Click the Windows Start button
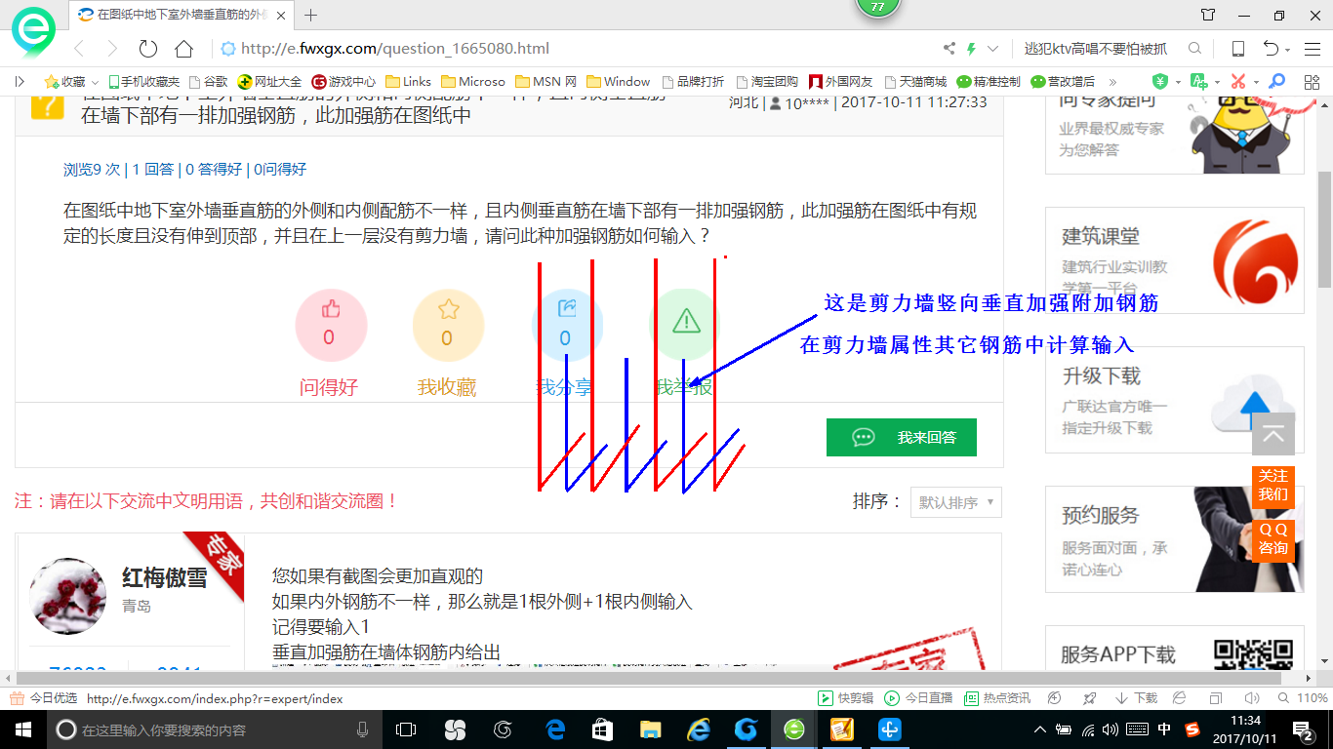Screen dimensions: 1333x749 coord(21,729)
